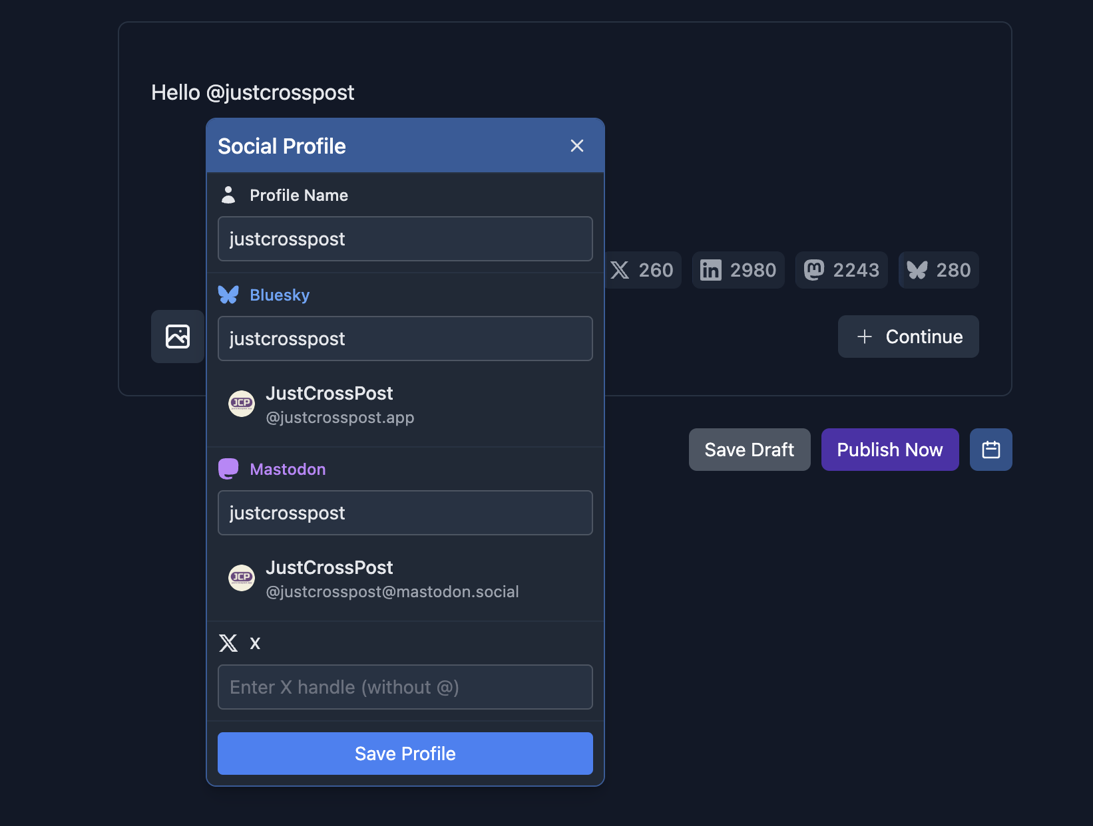Focus the Bluesky handle input field
The width and height of the screenshot is (1093, 826).
coord(405,339)
